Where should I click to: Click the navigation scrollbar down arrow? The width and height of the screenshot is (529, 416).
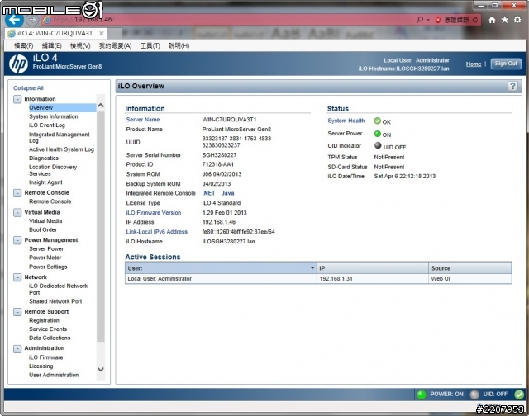tap(101, 370)
